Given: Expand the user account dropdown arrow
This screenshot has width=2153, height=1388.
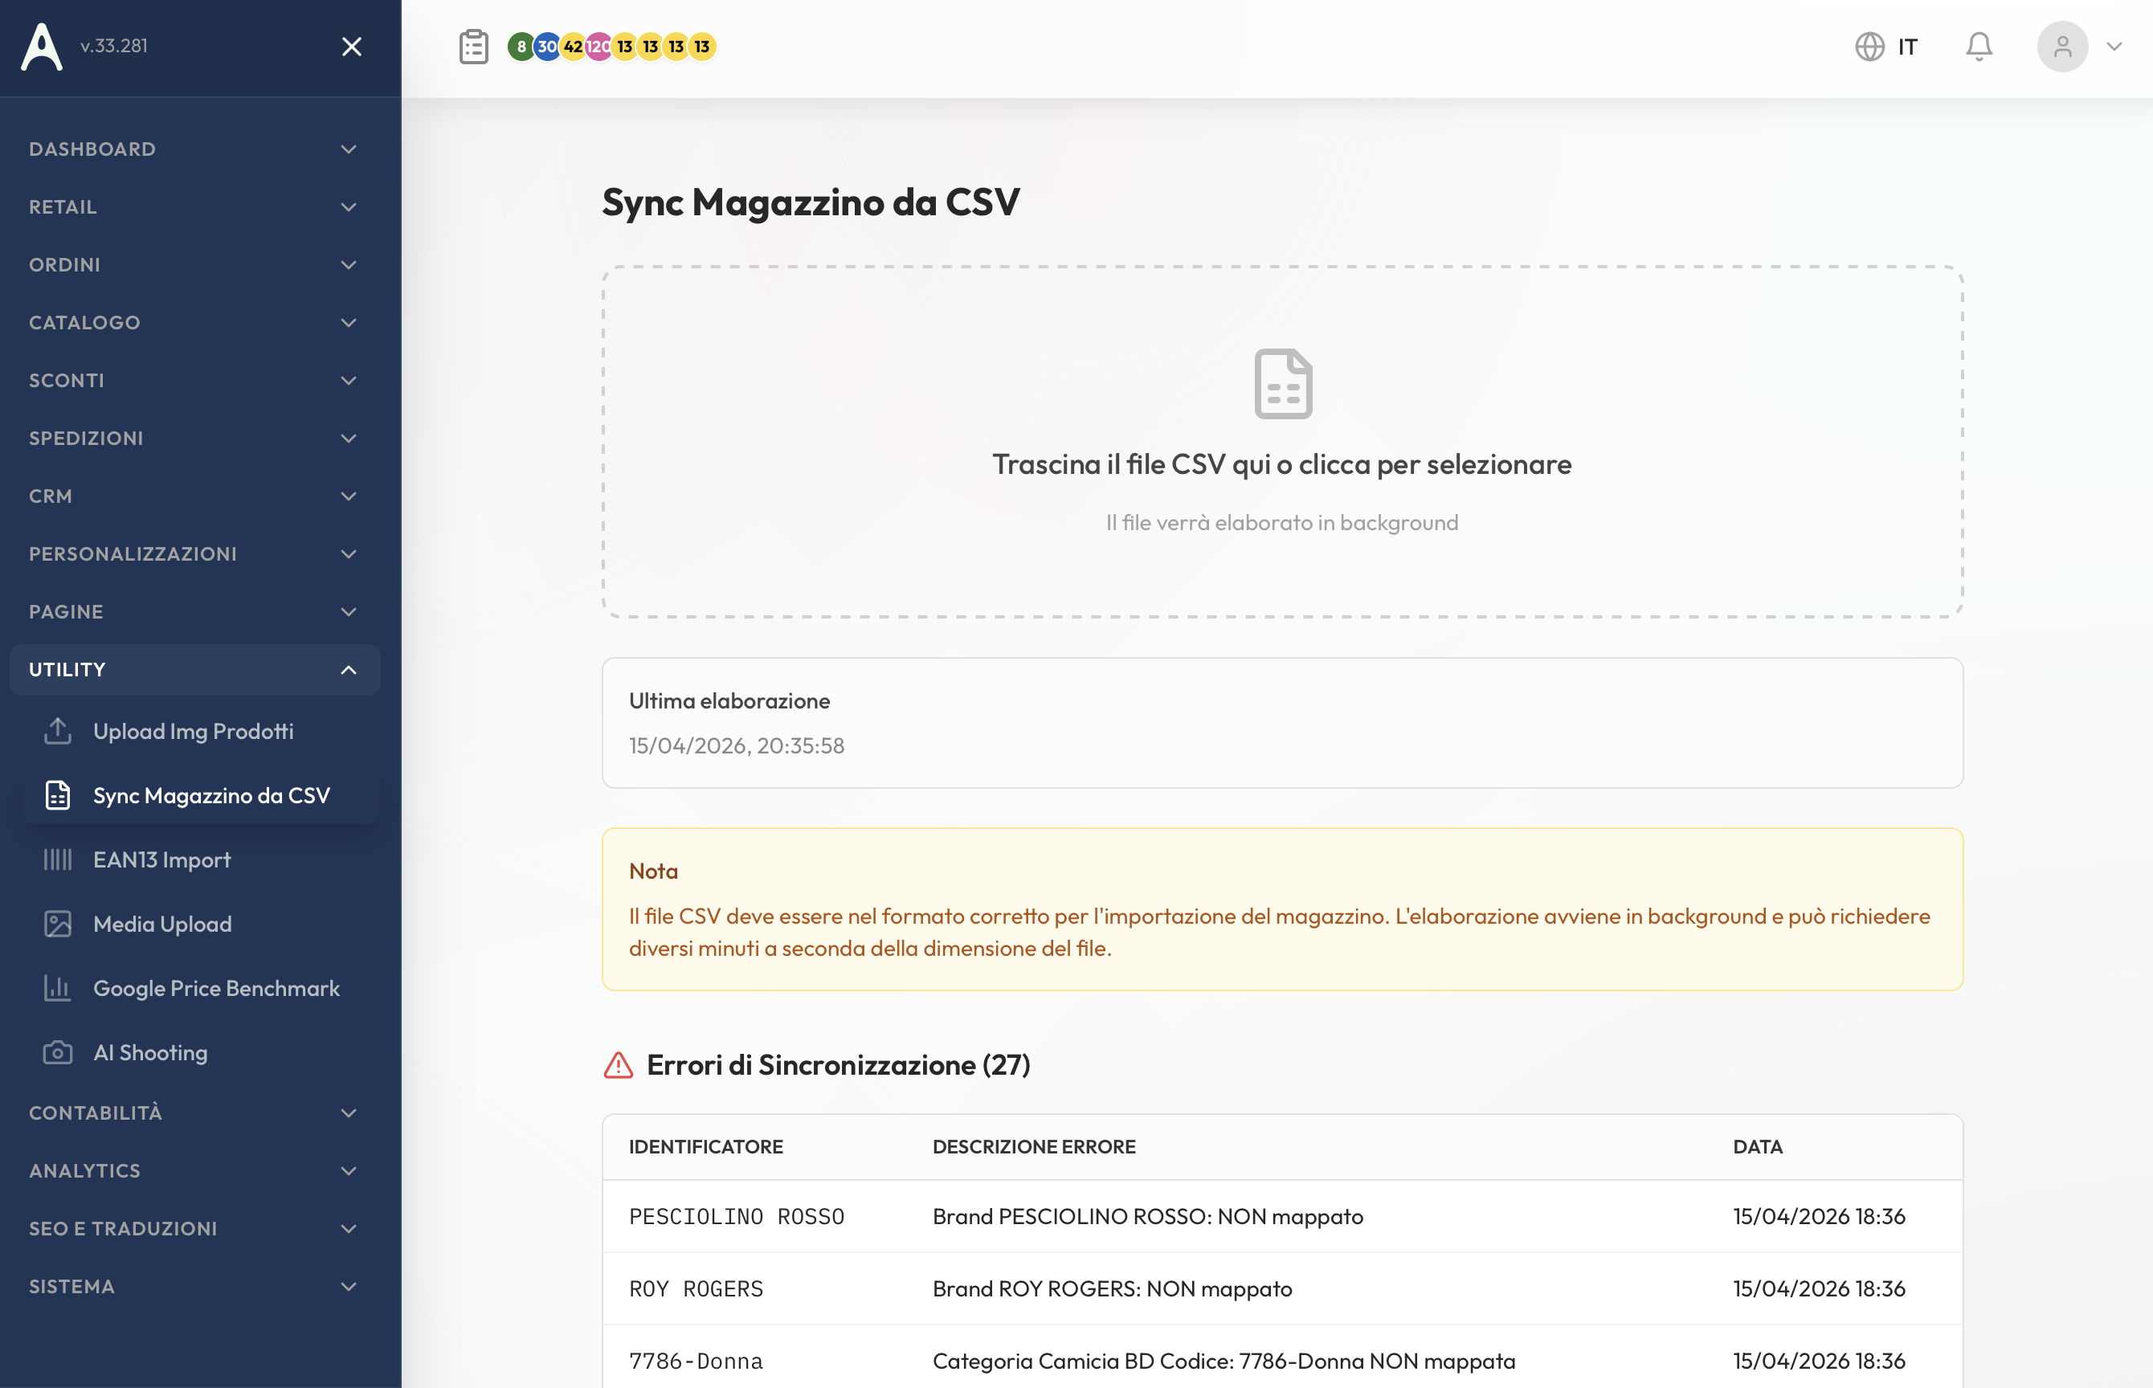Looking at the screenshot, I should 2114,46.
